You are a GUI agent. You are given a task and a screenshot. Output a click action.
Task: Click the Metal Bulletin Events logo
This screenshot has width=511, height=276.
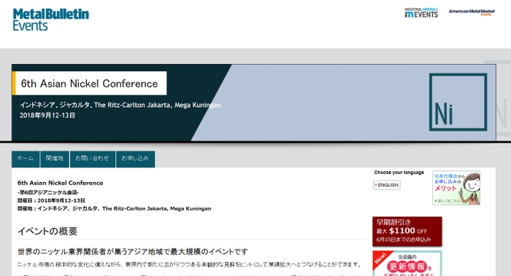51,20
